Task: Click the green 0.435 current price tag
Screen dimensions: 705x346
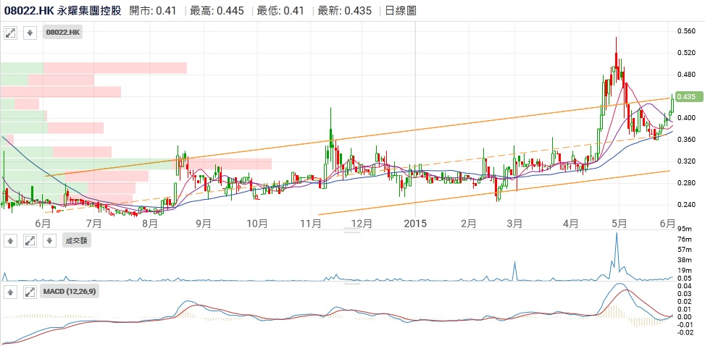Action: tap(685, 96)
